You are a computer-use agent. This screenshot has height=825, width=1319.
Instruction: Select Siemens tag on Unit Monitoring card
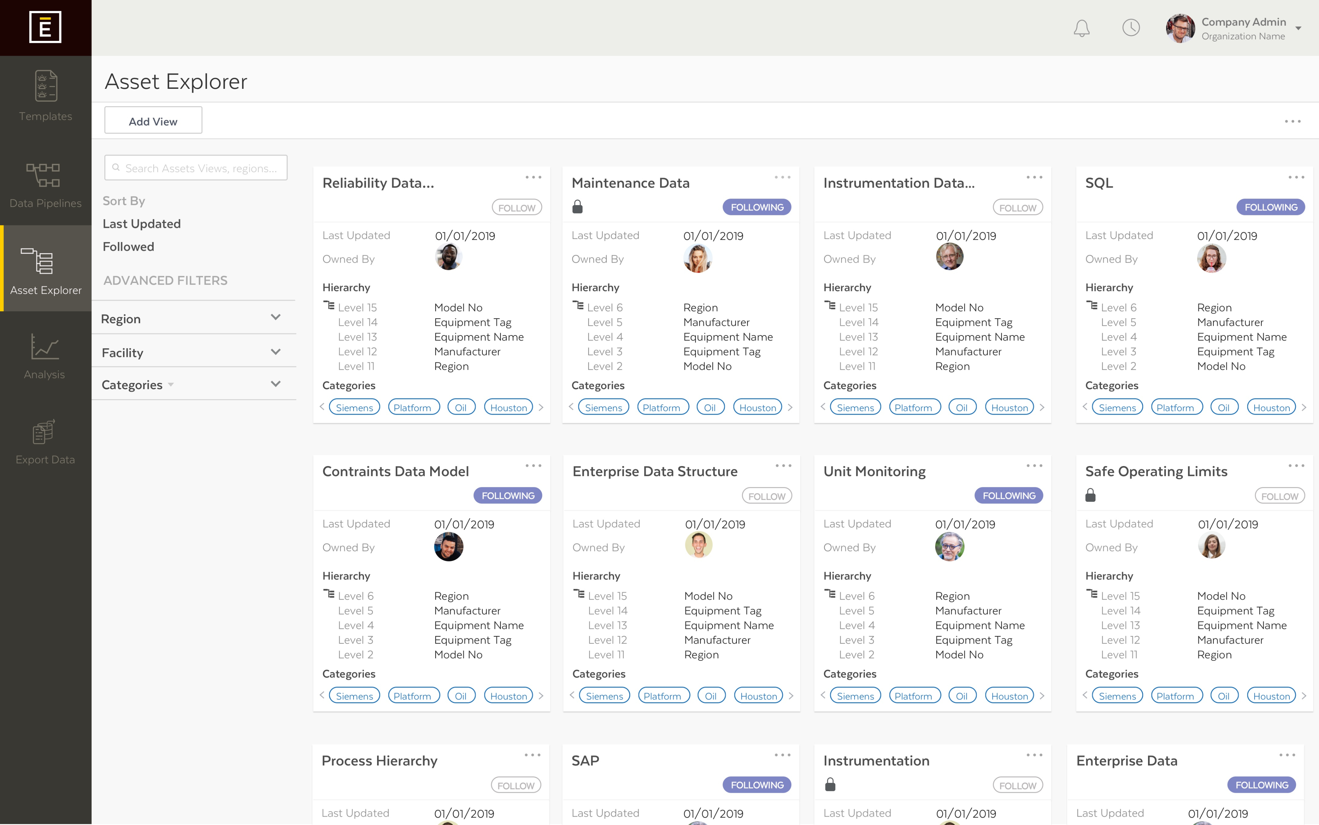[855, 696]
